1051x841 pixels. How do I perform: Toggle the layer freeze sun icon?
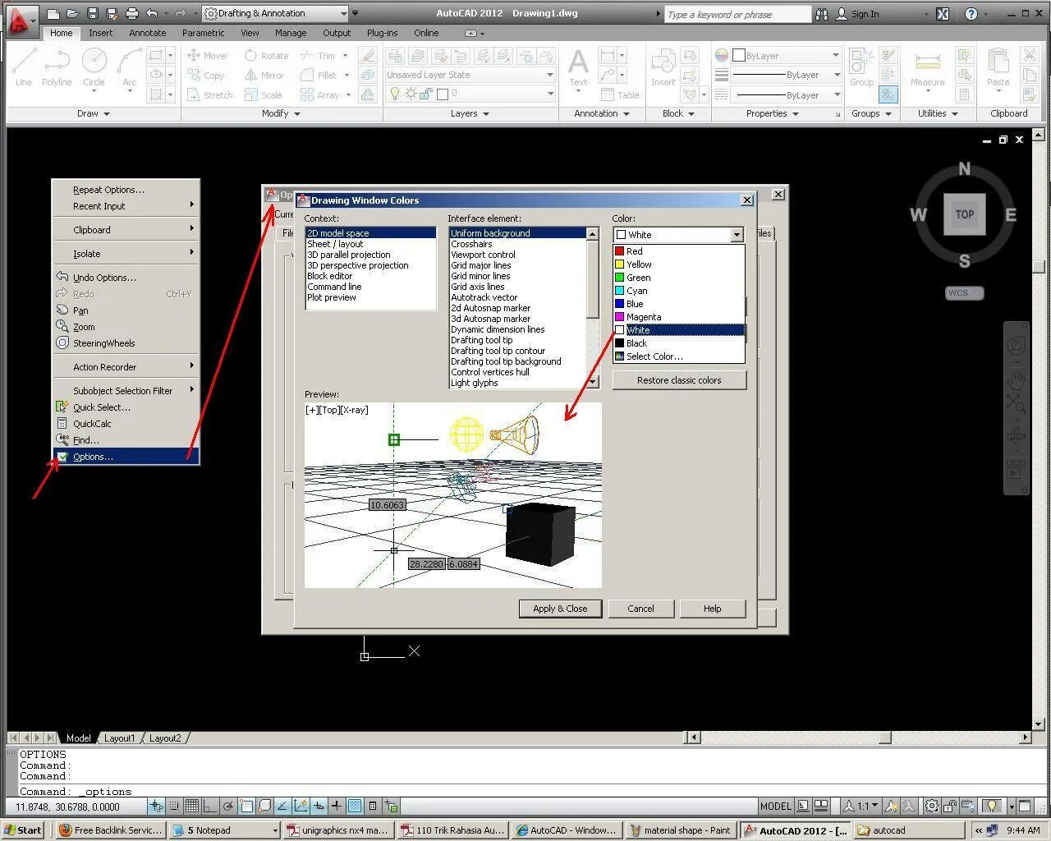pyautogui.click(x=411, y=94)
